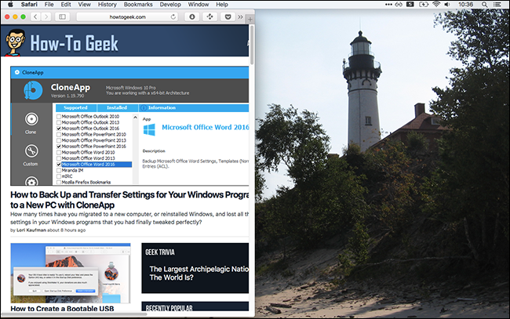Open a new Safari tab with the plus button
Screen dimensions: 510x319
250,20
